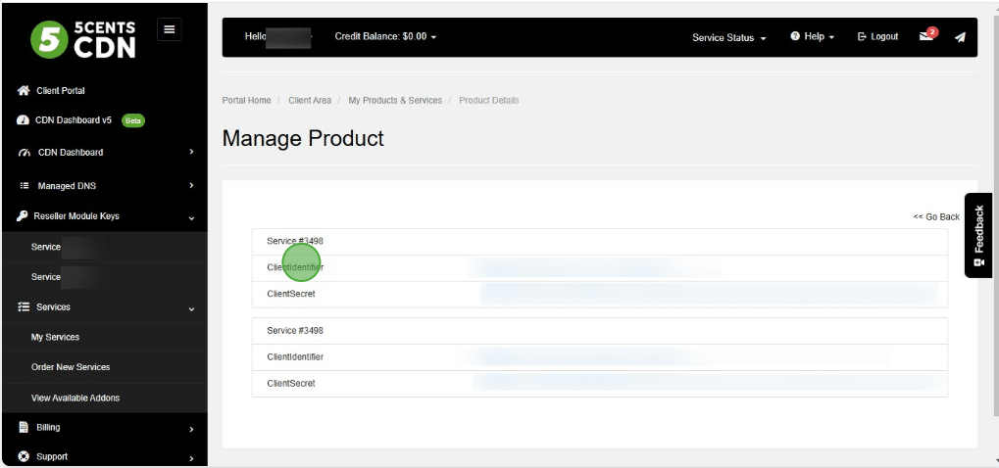The image size is (999, 468).
Task: Click the first blurred ClientSecret value
Action: coord(709,294)
